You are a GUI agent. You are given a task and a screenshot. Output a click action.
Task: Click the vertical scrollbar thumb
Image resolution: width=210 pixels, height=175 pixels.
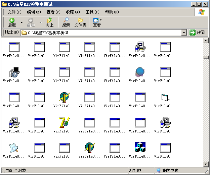click(206, 58)
